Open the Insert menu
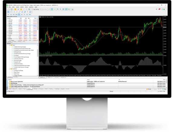This screenshot has height=132, width=174. 18,7
